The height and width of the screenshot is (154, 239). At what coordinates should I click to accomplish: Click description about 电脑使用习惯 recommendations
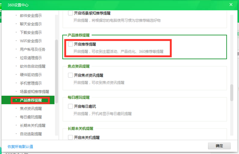(x=117, y=21)
